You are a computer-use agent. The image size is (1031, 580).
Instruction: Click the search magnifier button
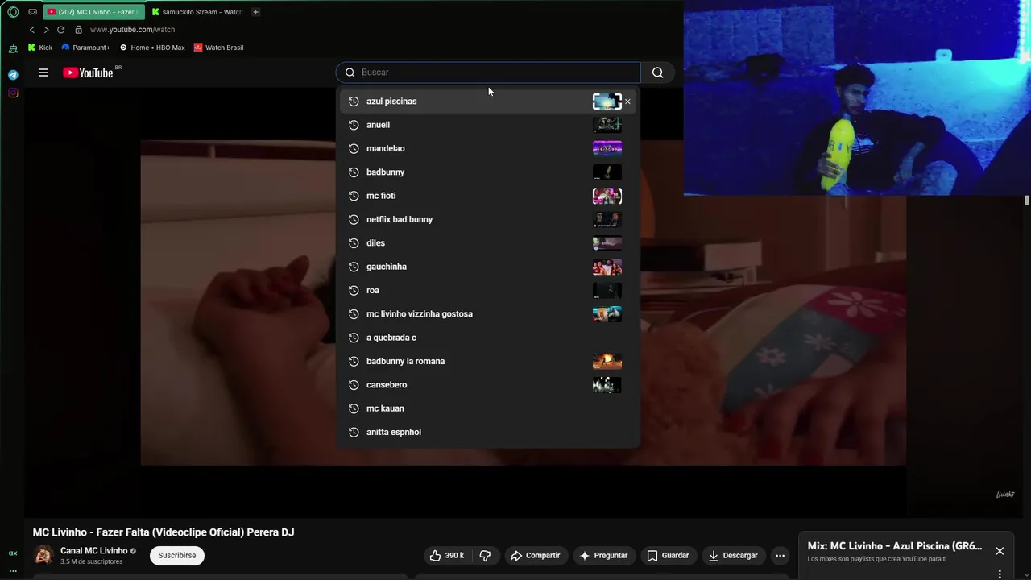click(x=658, y=72)
